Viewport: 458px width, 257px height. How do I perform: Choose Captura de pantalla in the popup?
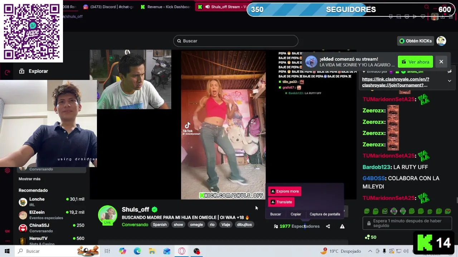tap(325, 214)
